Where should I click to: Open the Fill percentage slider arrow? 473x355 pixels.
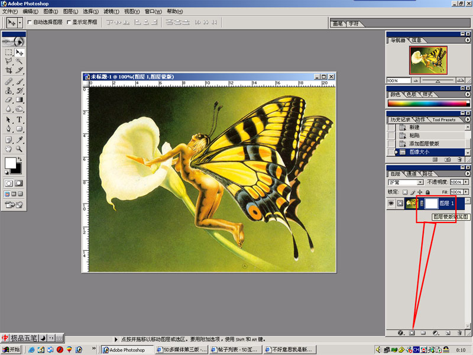466,192
